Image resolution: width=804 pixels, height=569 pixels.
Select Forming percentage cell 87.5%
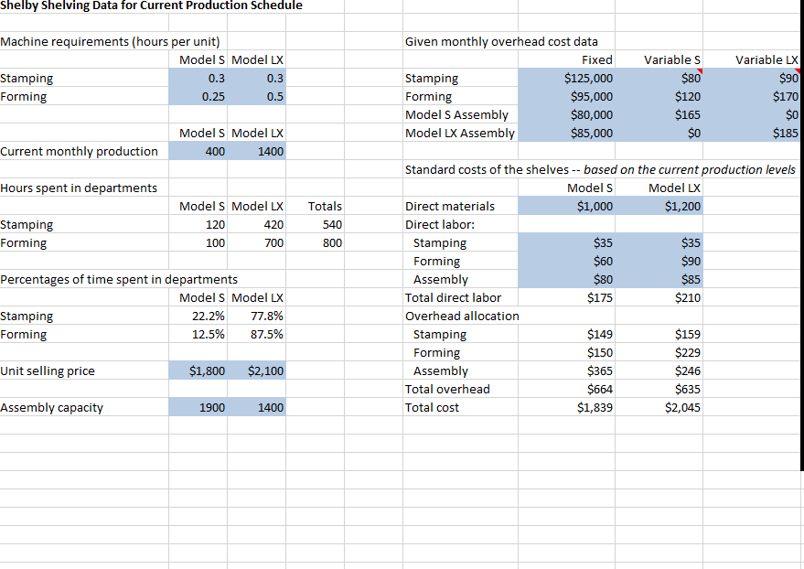[256, 334]
